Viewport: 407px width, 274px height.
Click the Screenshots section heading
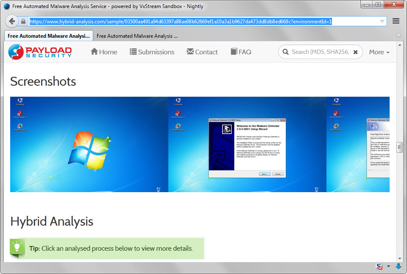43,81
